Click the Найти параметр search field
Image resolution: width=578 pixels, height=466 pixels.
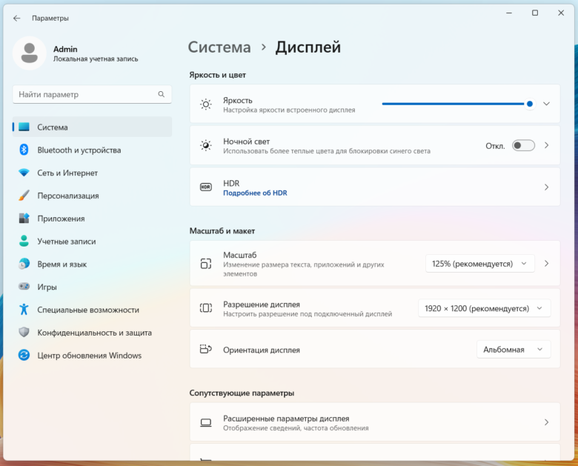pyautogui.click(x=92, y=94)
